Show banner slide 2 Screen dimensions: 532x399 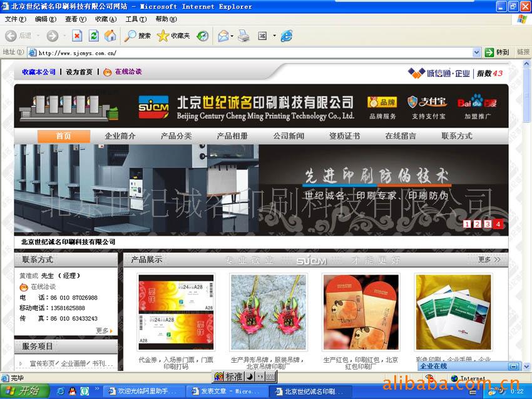coord(477,224)
